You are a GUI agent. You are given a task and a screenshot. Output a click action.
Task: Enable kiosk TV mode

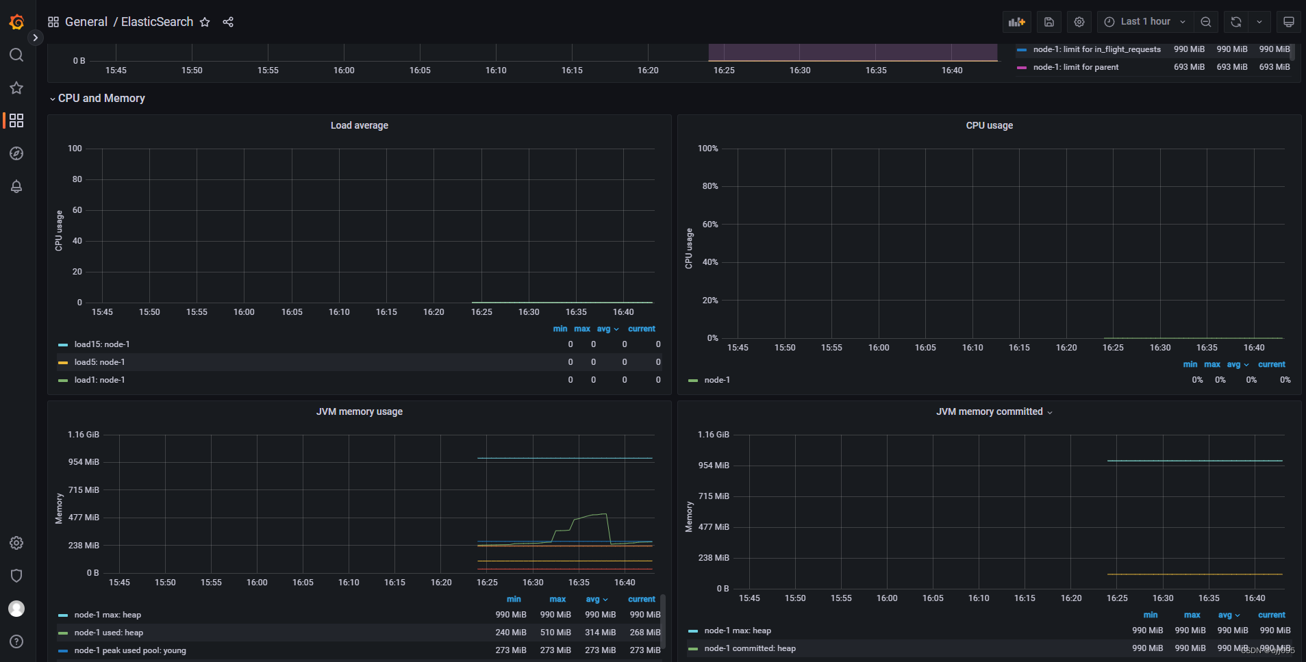[x=1288, y=21]
